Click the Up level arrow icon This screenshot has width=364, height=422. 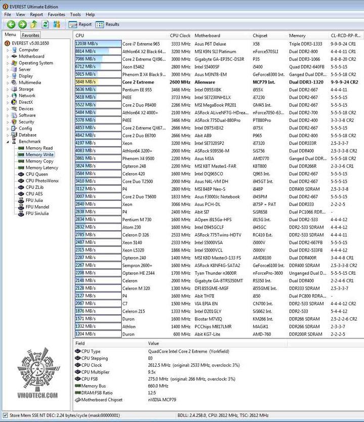[x=33, y=24]
